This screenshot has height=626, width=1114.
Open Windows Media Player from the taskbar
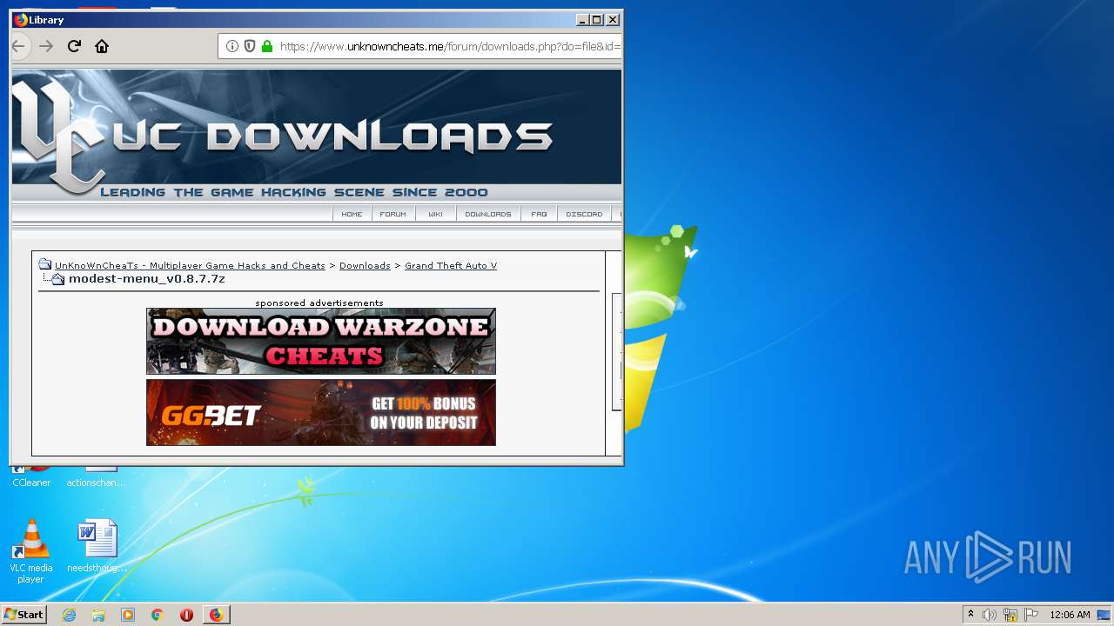click(128, 615)
